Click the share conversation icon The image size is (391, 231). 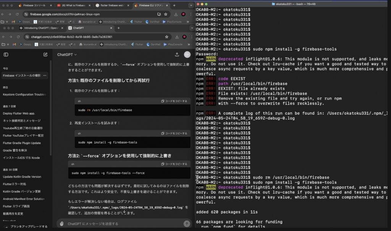point(177,55)
